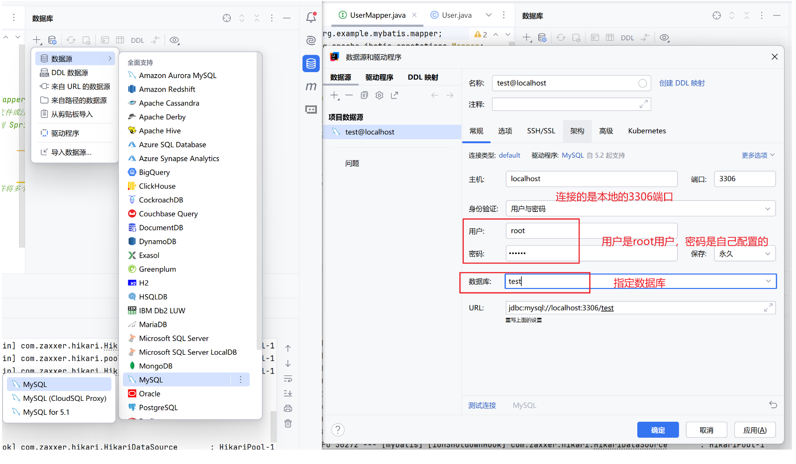Viewport: 796px width, 464px height.
Task: Click default connection type link
Action: pyautogui.click(x=509, y=155)
